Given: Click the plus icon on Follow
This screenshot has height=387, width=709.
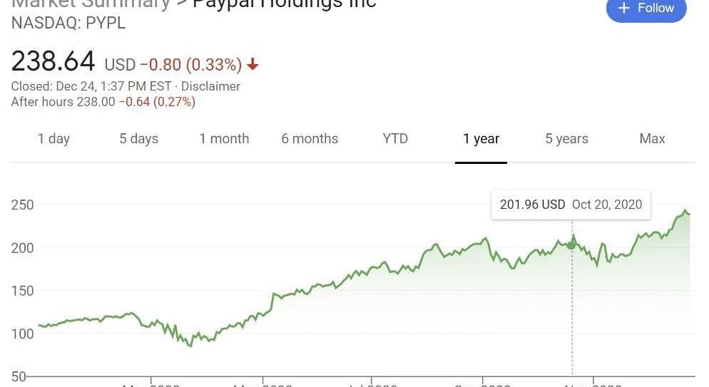Looking at the screenshot, I should point(624,9).
